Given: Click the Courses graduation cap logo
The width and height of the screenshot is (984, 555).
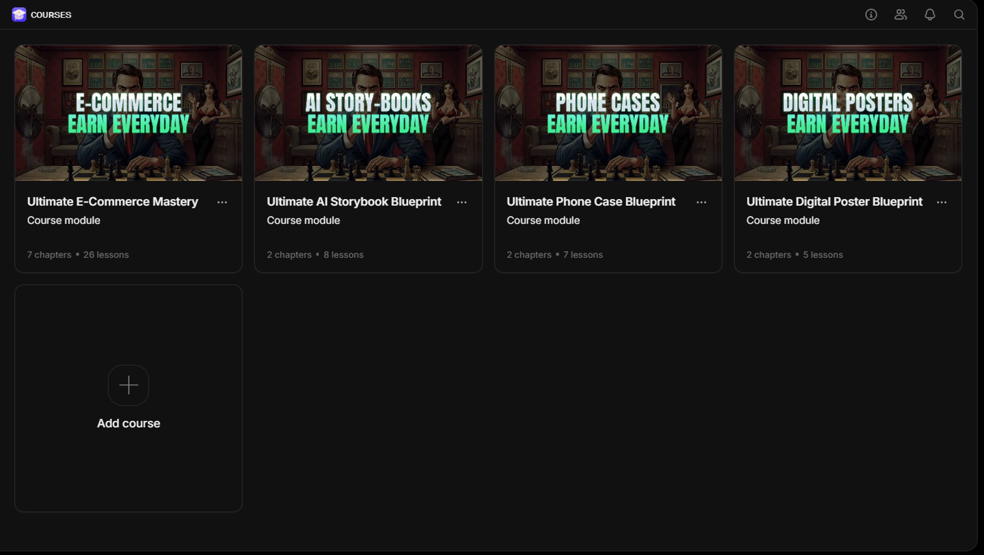Looking at the screenshot, I should pos(19,15).
